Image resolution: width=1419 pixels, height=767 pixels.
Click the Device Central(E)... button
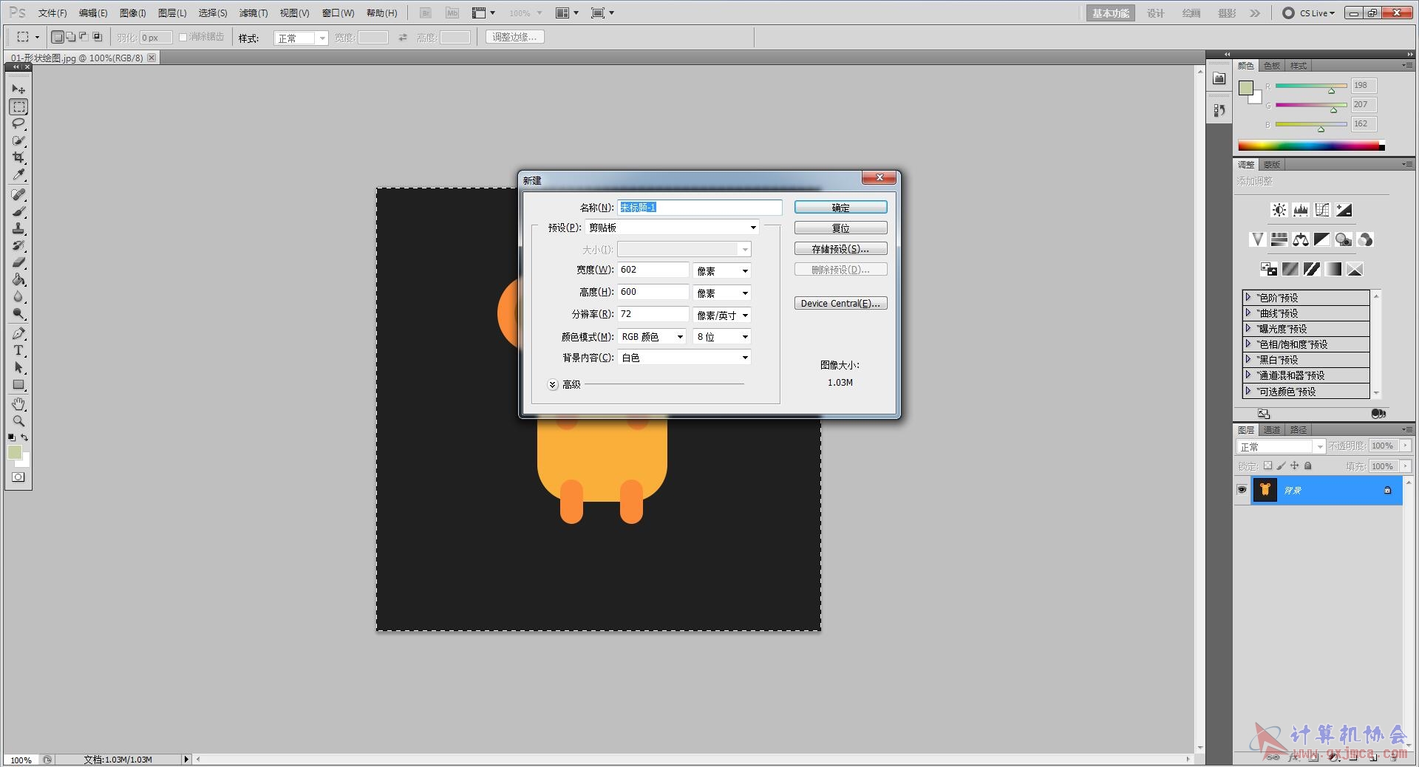[841, 304]
